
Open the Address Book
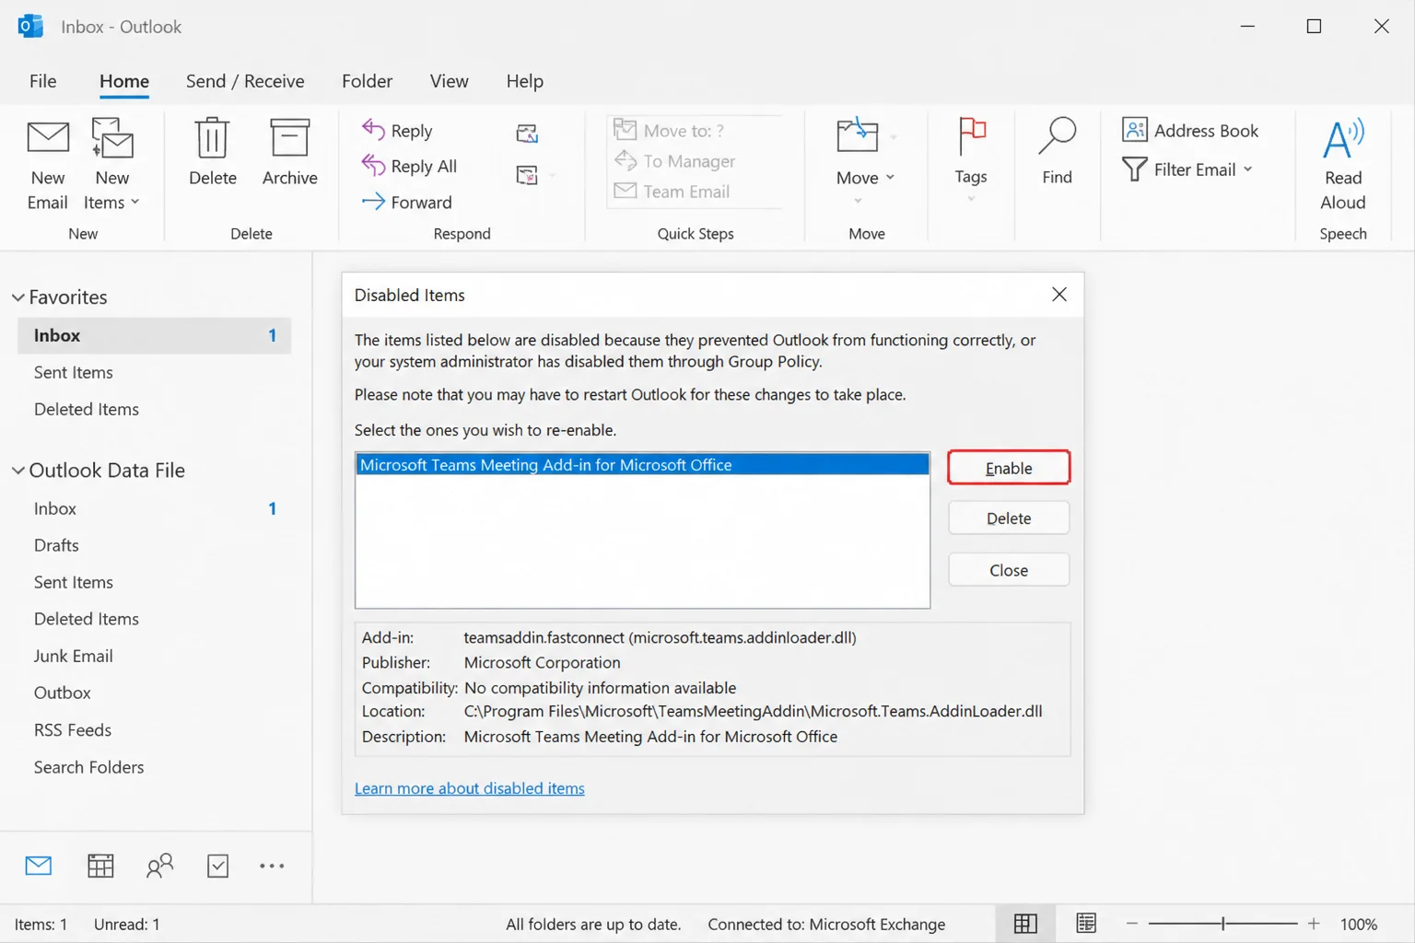tap(1190, 130)
